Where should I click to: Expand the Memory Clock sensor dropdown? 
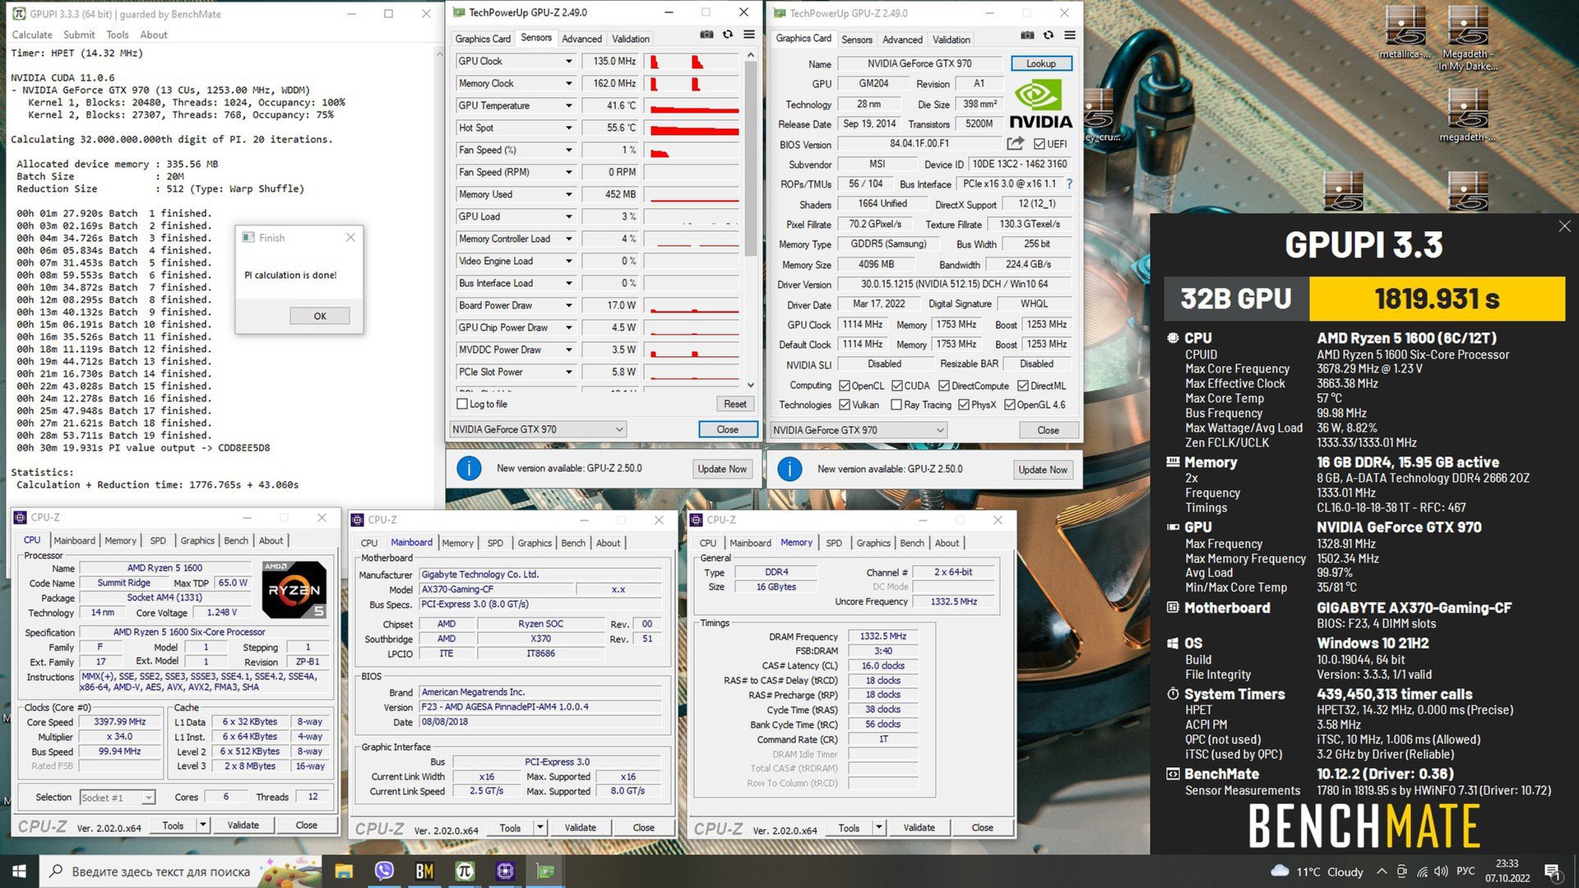coord(568,83)
